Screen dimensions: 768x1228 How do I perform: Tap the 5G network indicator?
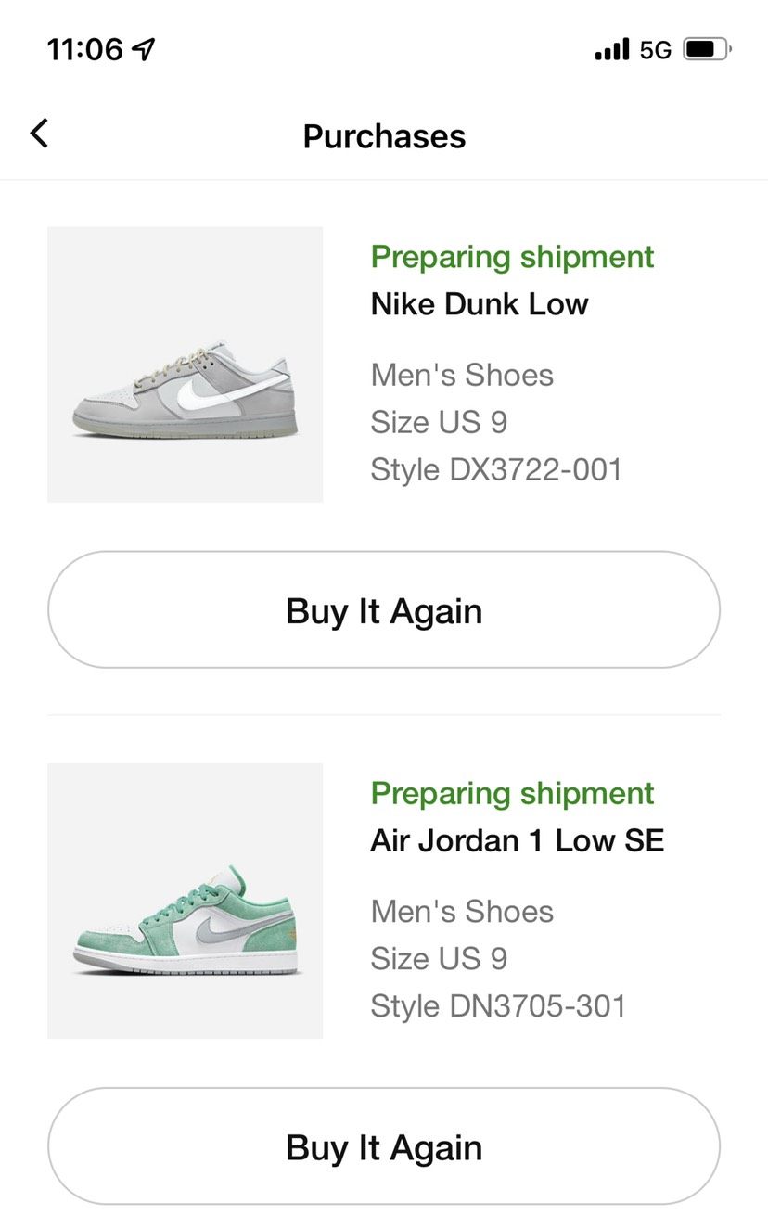[x=656, y=50]
